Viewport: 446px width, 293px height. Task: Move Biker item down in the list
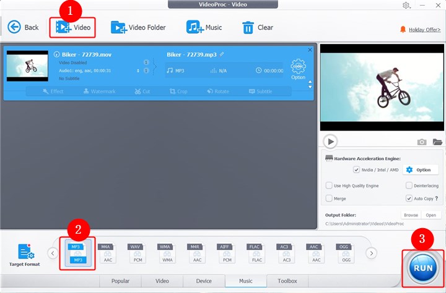pos(310,87)
